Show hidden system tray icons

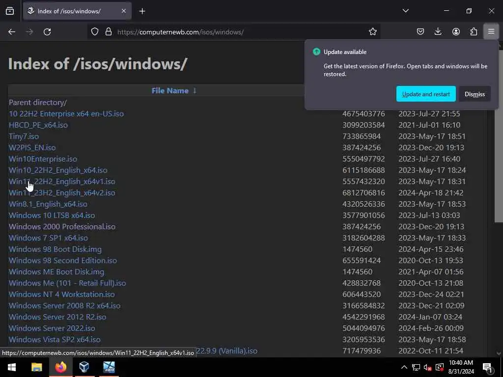click(404, 367)
